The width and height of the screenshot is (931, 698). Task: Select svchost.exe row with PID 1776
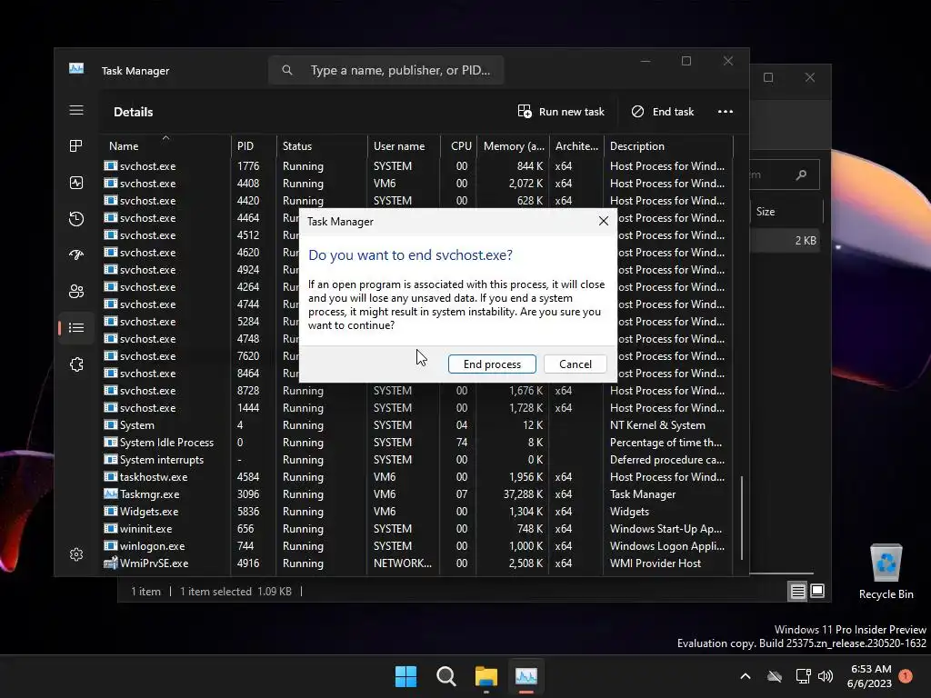point(417,166)
